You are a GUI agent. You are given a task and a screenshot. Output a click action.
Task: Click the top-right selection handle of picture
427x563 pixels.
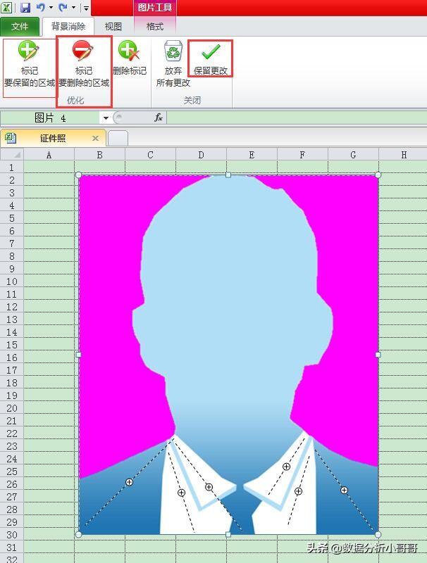point(378,175)
